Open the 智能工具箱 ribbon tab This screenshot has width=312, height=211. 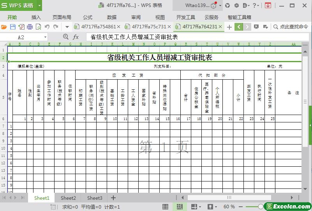pos(240,17)
